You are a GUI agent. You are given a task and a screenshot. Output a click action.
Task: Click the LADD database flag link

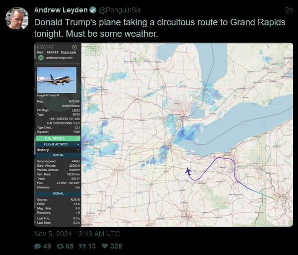76,110
